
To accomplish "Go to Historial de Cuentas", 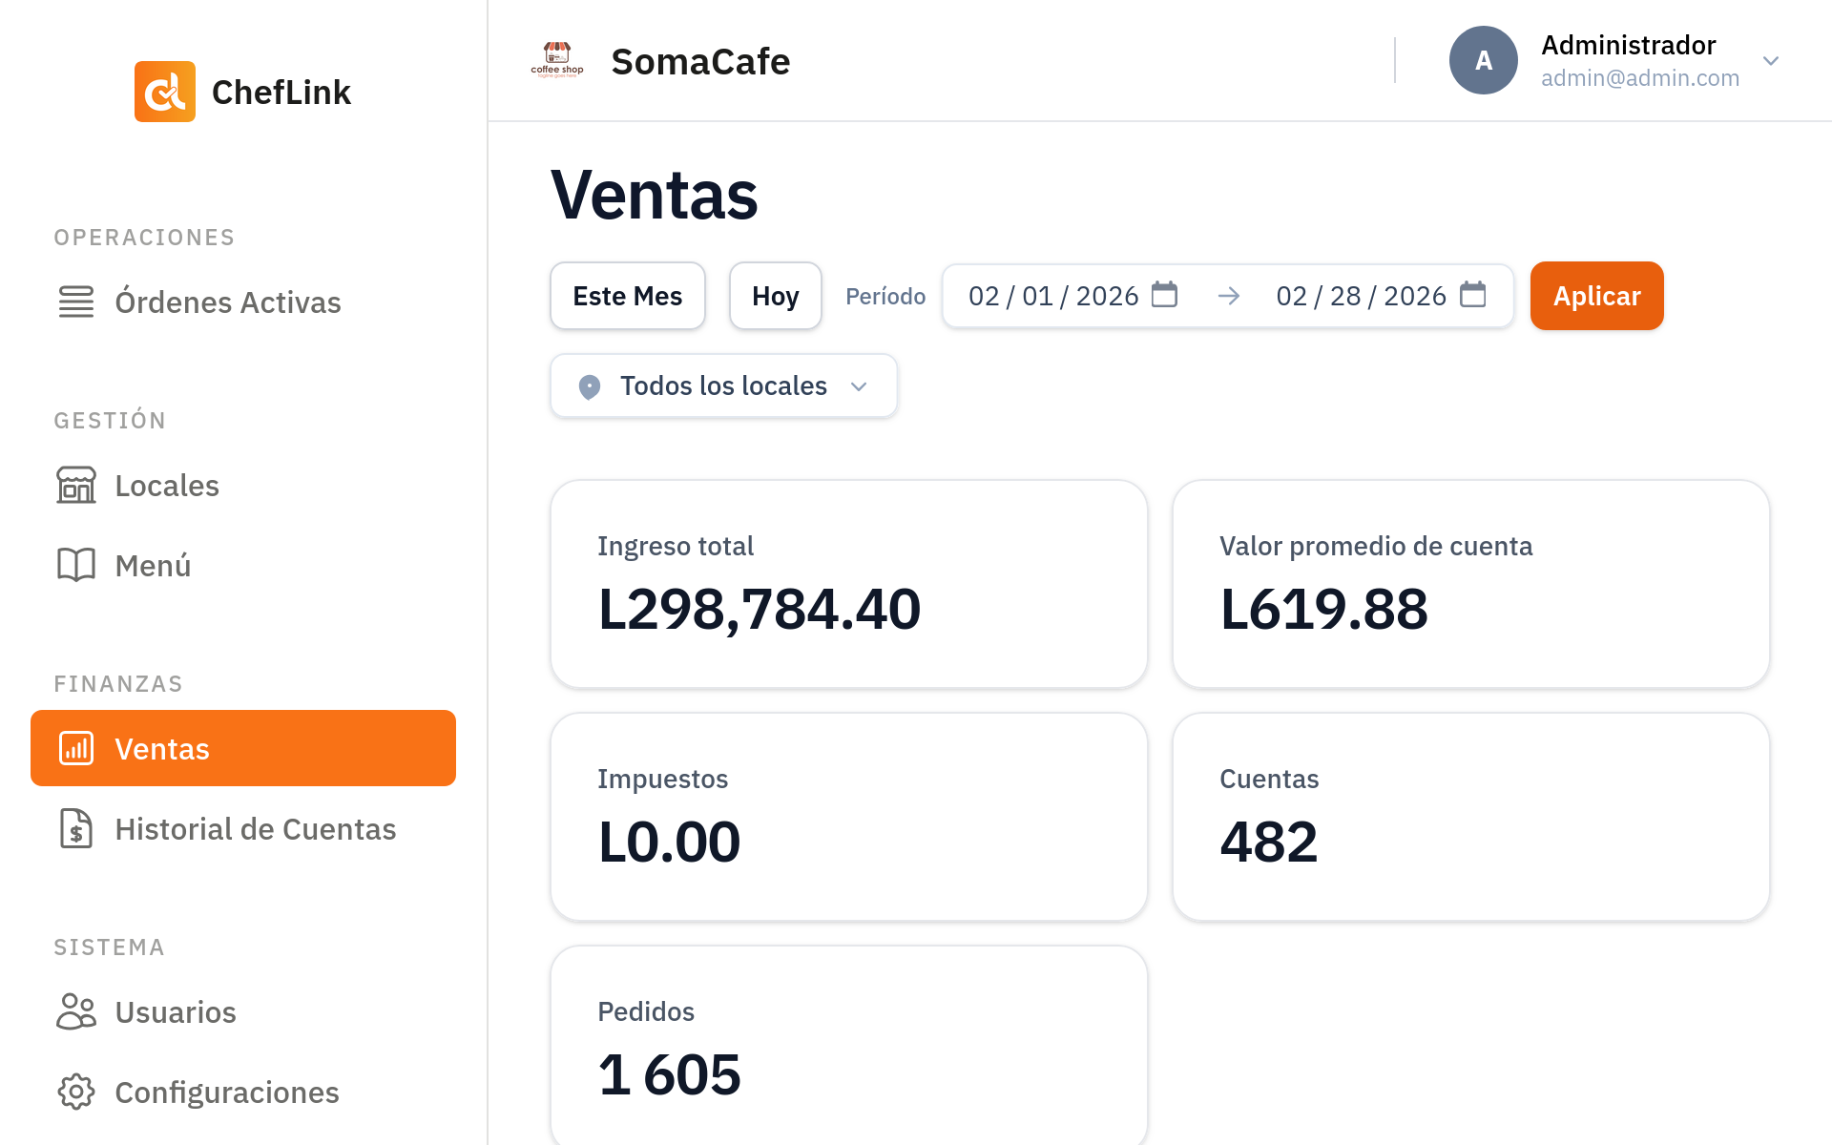I will (255, 829).
